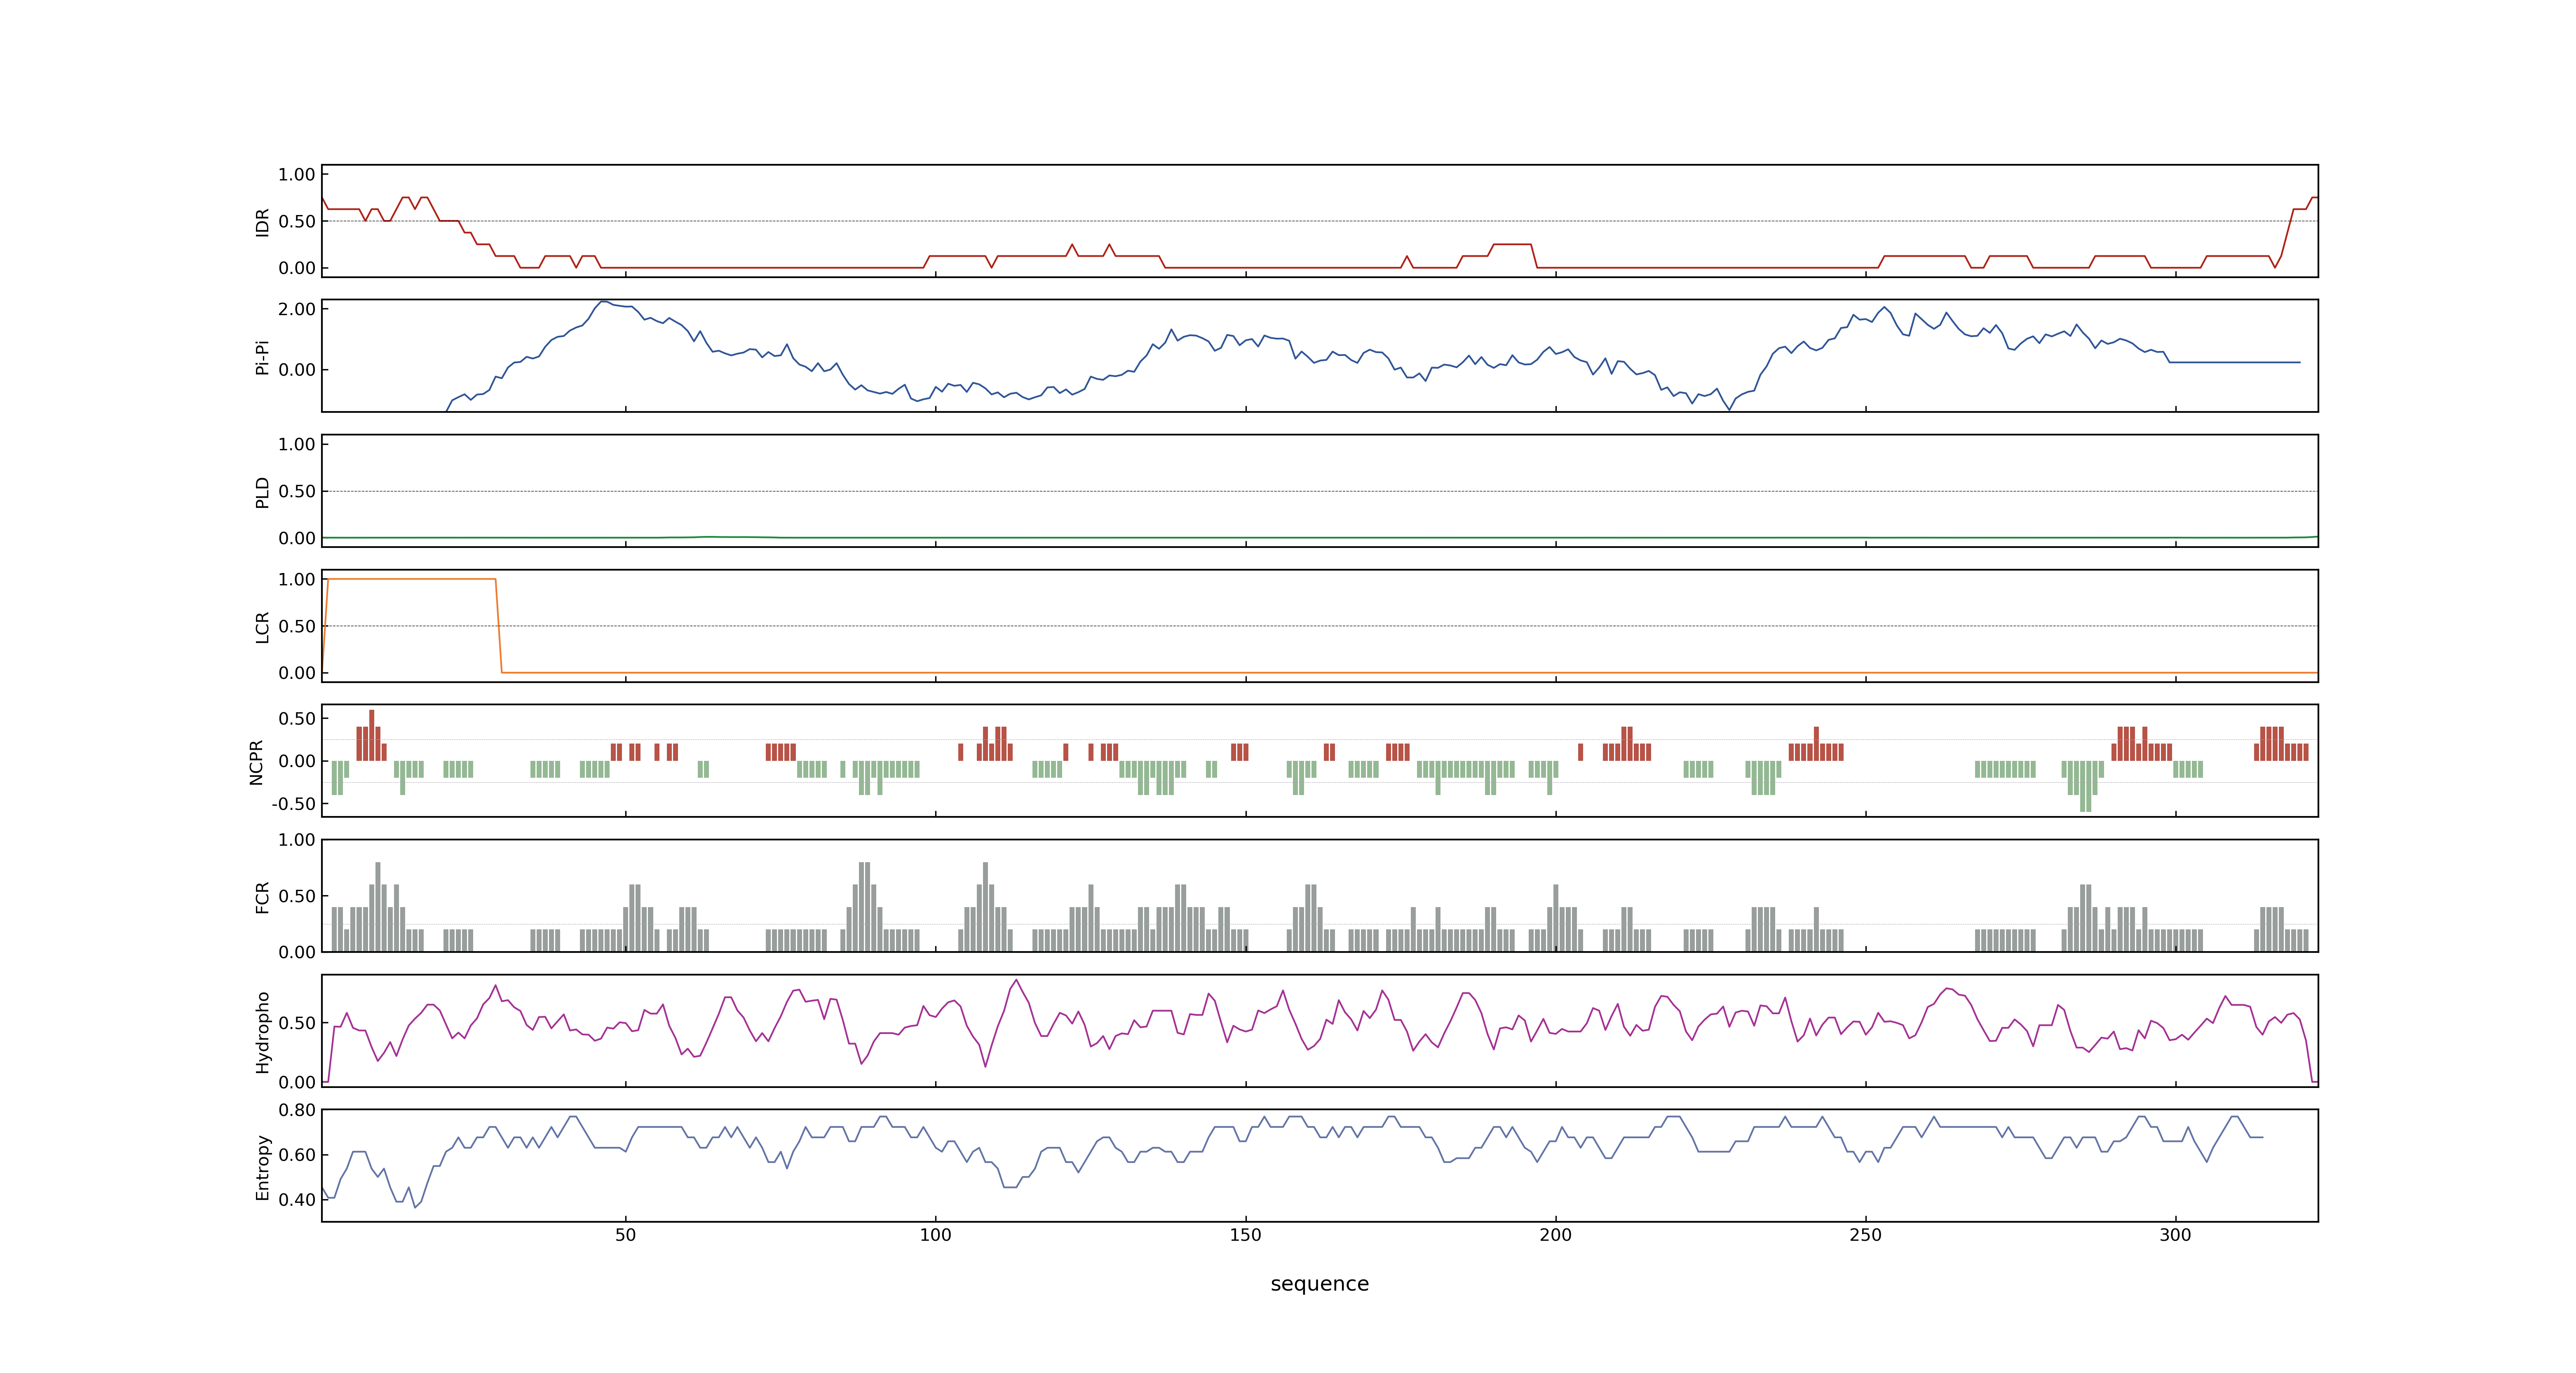Click the 0.50 tick on PLD axis
The image size is (2576, 1373).
coord(297,491)
